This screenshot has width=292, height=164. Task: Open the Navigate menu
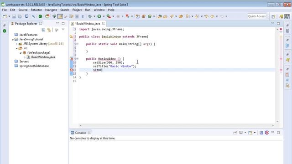click(51, 10)
